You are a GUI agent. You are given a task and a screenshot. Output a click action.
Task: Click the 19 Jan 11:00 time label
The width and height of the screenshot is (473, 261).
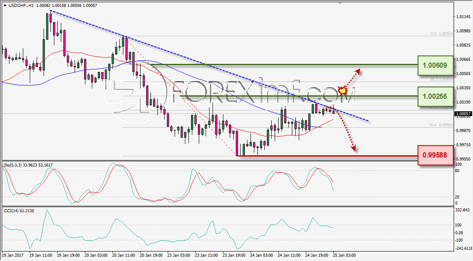click(41, 255)
